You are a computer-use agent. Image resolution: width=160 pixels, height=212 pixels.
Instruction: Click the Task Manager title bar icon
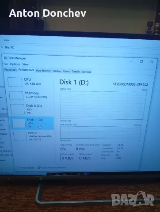point(5,58)
